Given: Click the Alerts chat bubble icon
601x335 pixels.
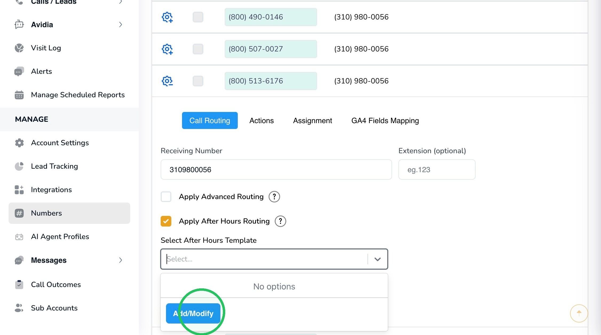Looking at the screenshot, I should pyautogui.click(x=19, y=71).
